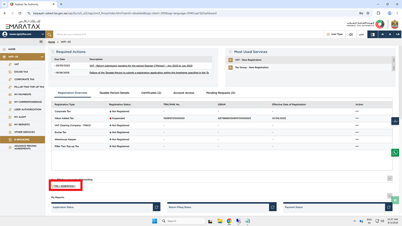Switch language to Arabic
Screen dimensions: 402x226
[x=361, y=34]
